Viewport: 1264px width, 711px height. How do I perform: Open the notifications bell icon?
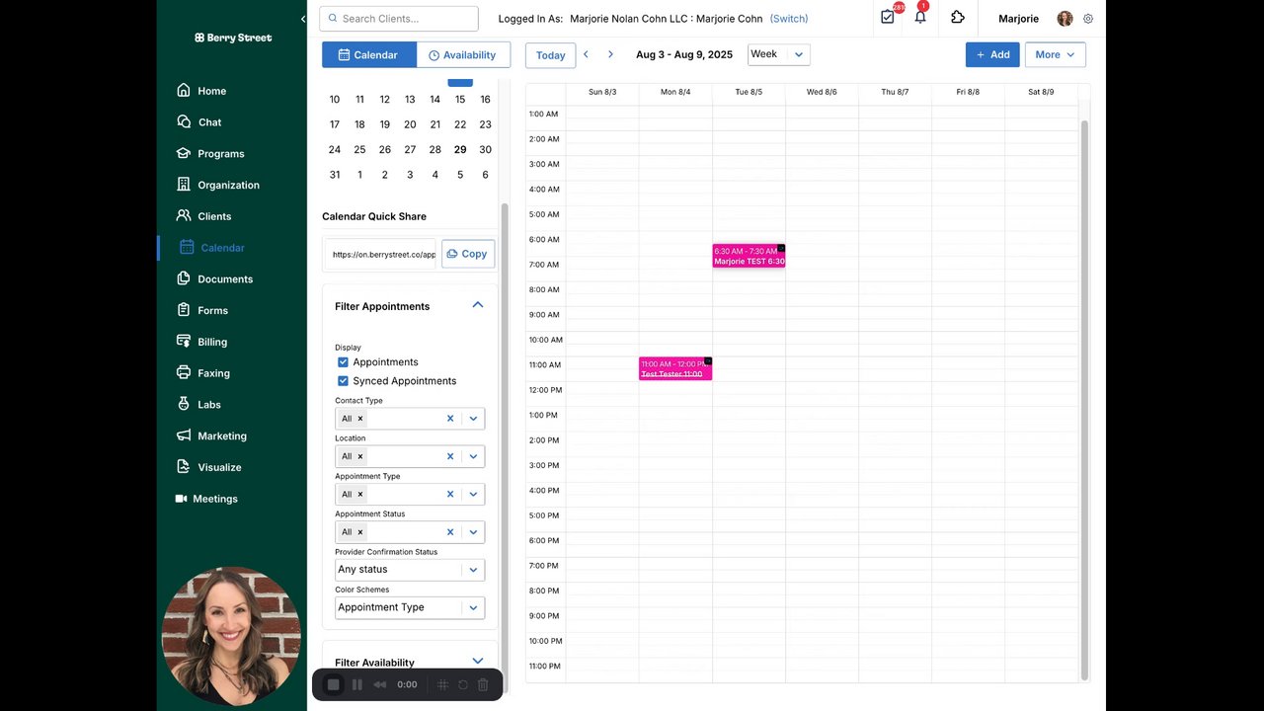pos(920,17)
